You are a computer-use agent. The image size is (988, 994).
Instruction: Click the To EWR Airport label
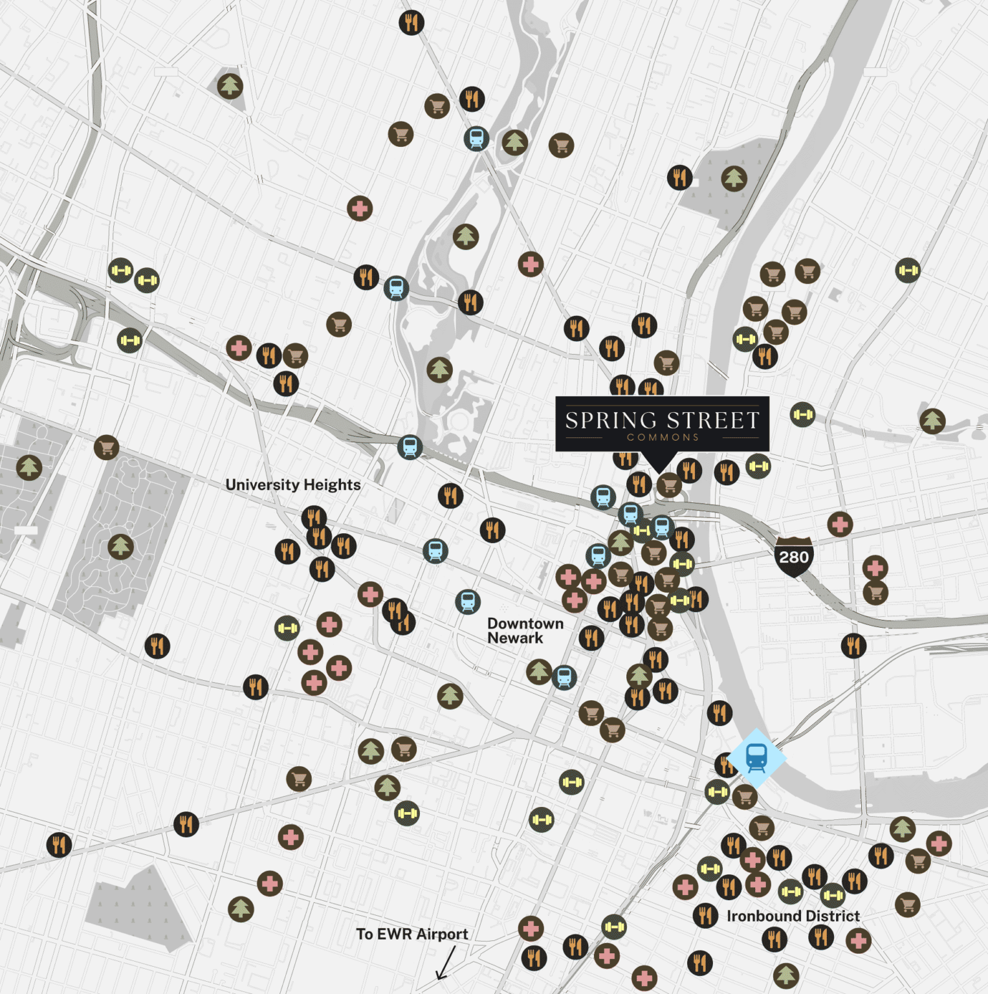click(412, 934)
